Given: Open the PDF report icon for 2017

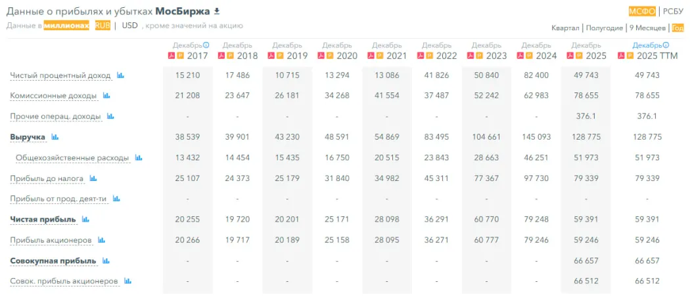Looking at the screenshot, I should point(172,56).
